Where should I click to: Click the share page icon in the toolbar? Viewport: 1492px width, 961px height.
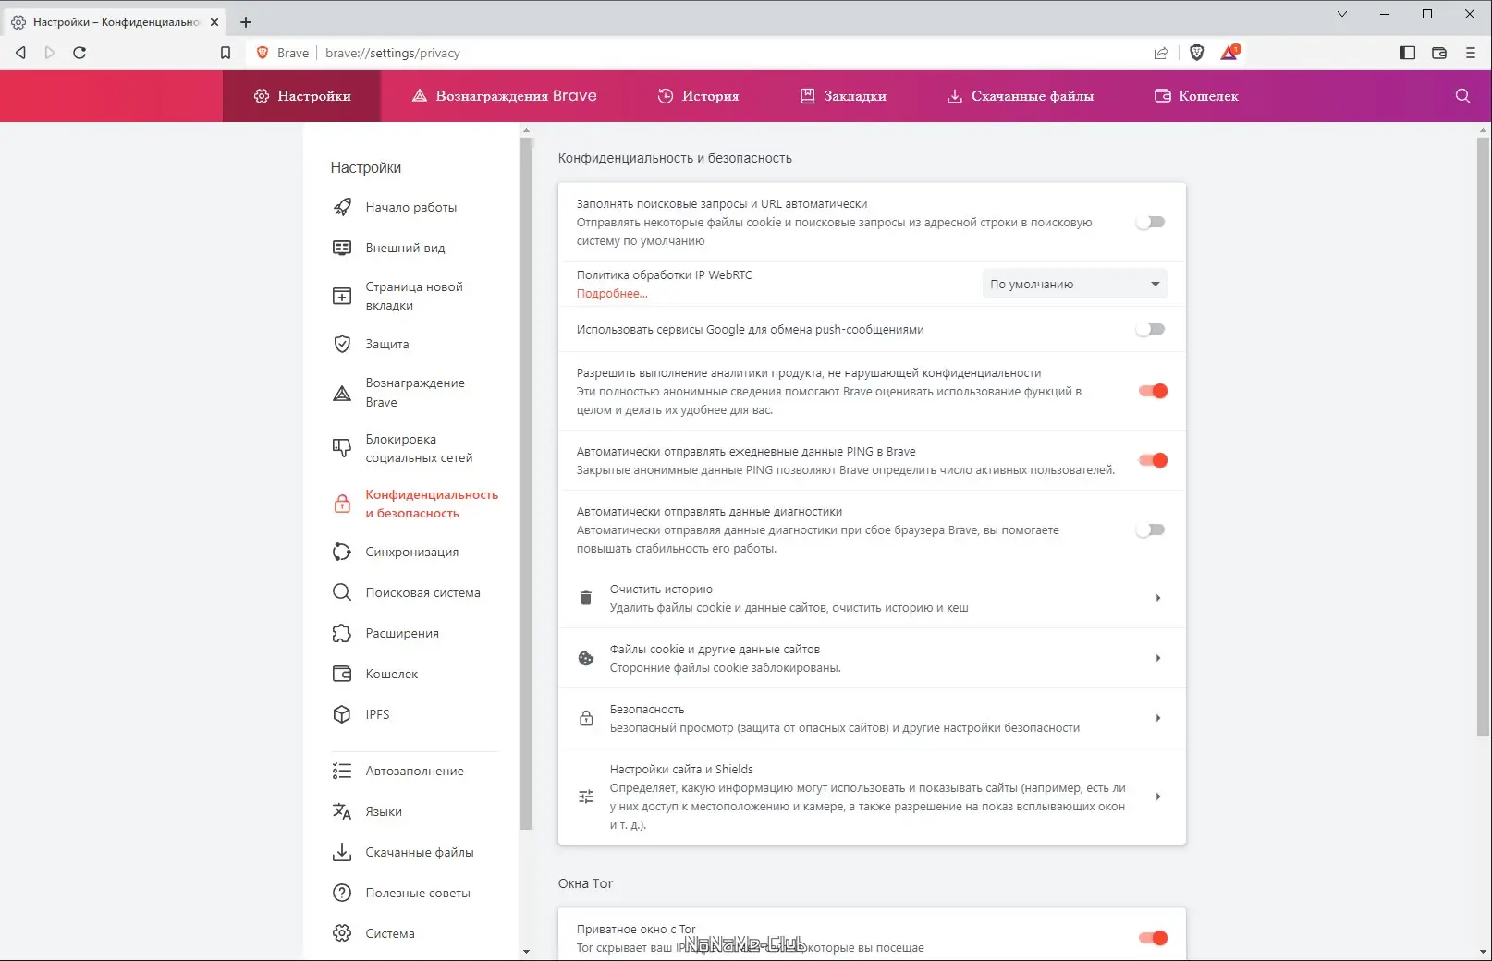[1161, 53]
